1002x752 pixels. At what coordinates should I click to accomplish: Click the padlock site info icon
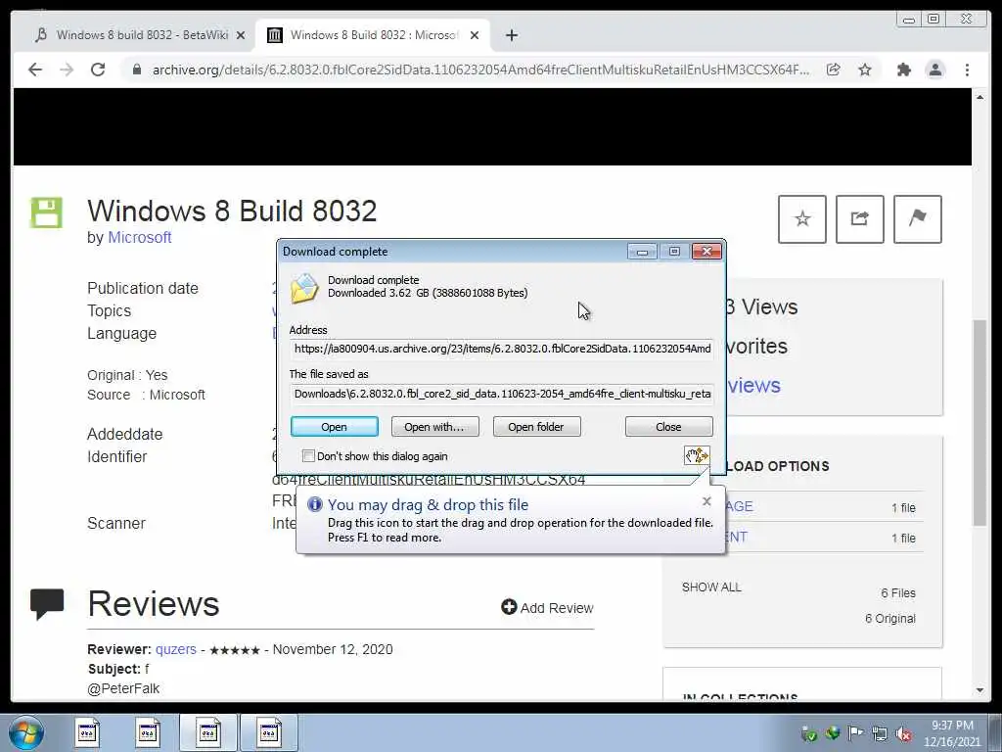(136, 70)
